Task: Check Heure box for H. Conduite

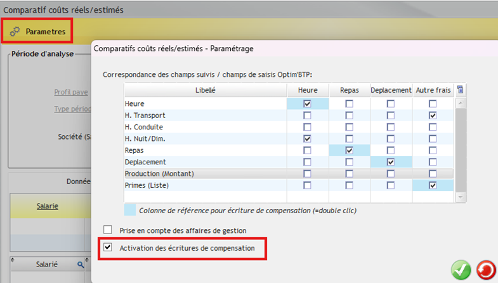Action: tap(307, 127)
